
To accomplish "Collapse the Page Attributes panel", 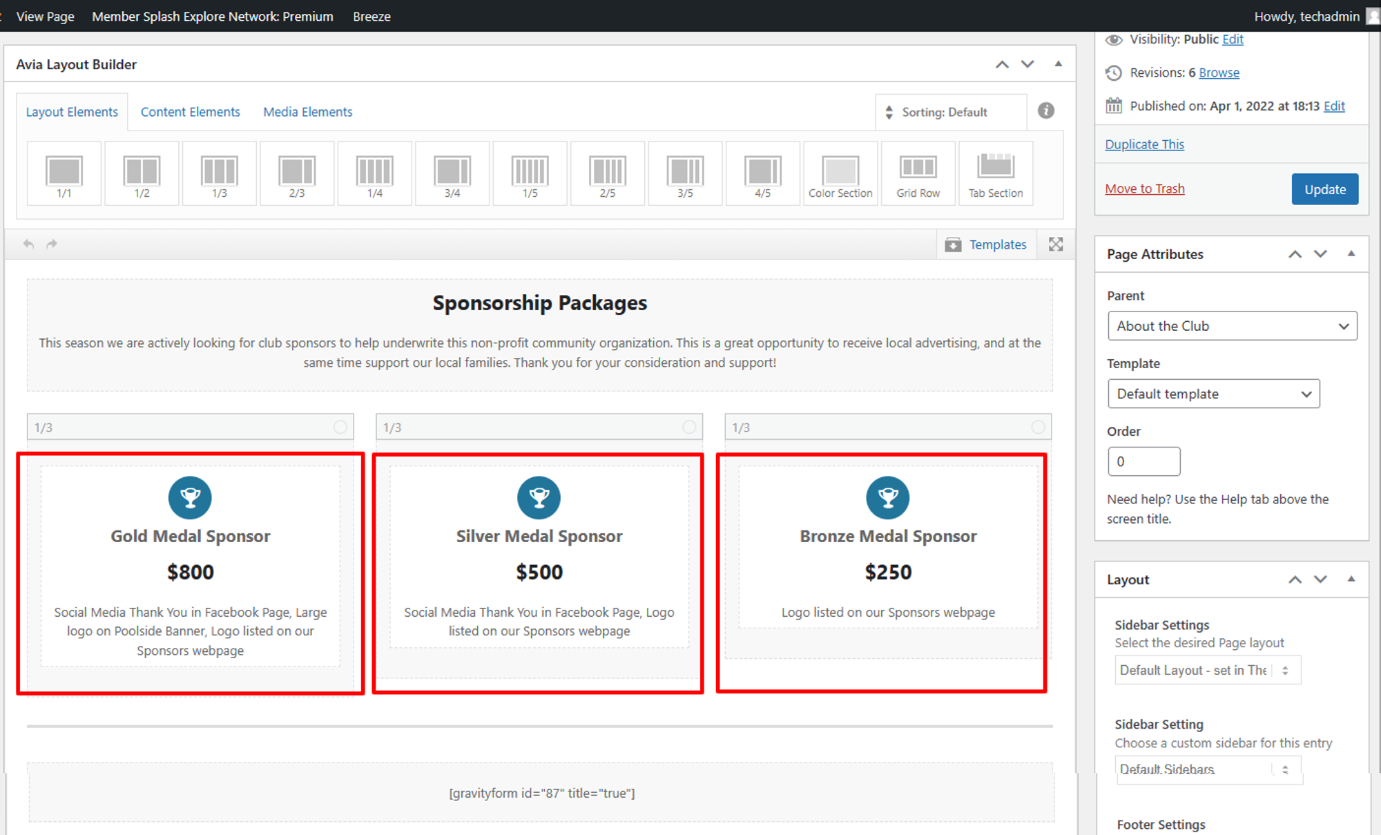I will (x=1351, y=253).
